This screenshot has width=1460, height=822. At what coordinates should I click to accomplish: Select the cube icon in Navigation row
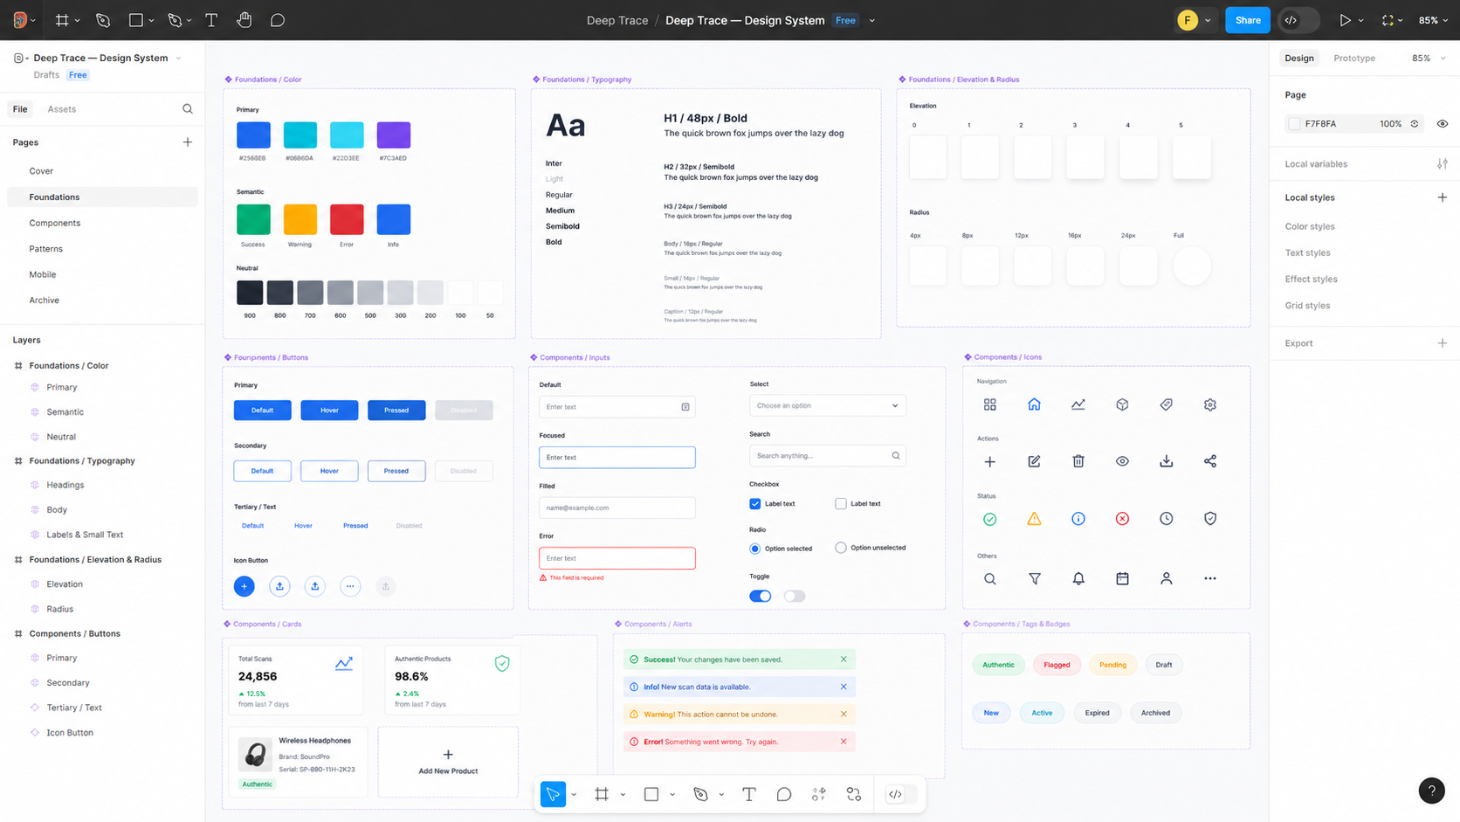pyautogui.click(x=1122, y=404)
